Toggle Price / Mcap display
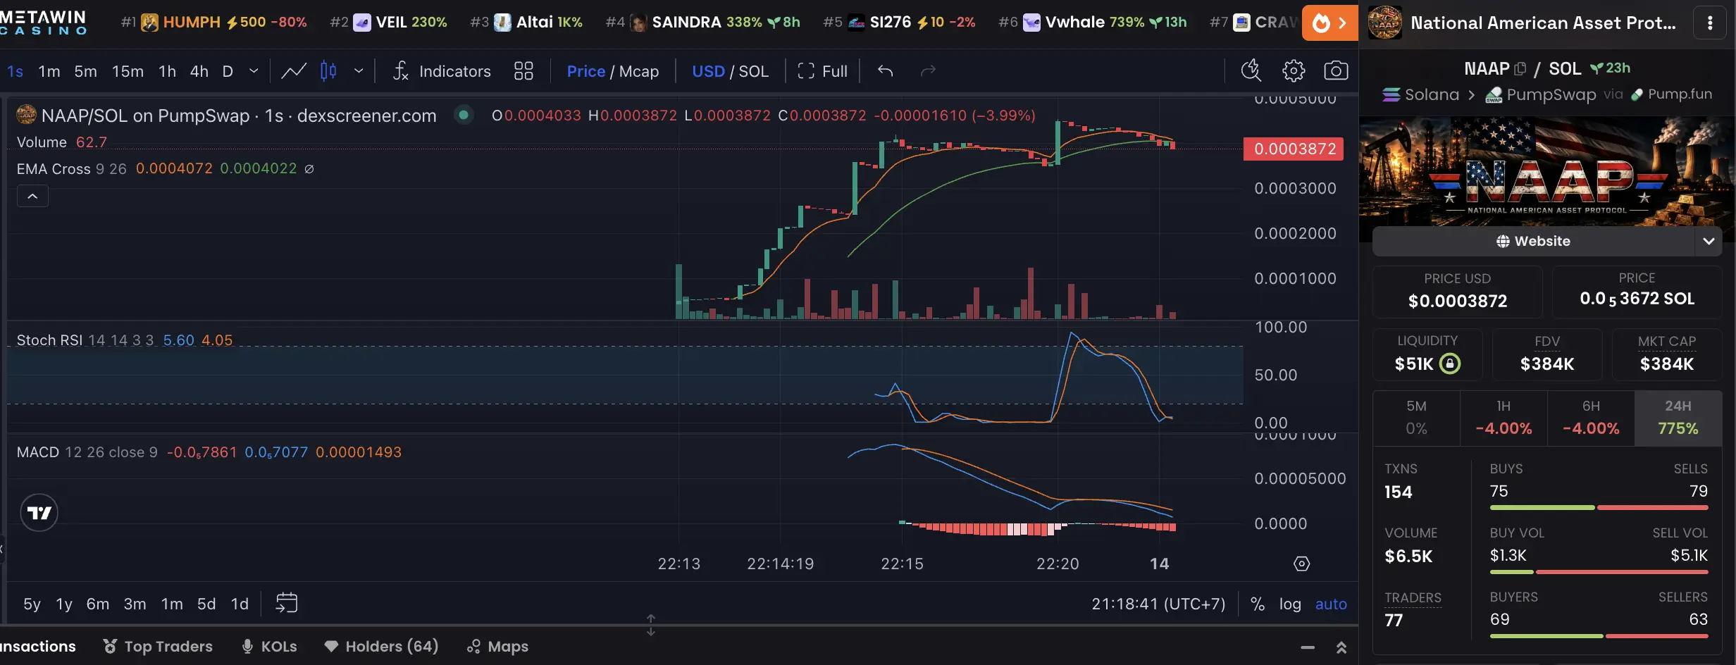 (x=613, y=71)
